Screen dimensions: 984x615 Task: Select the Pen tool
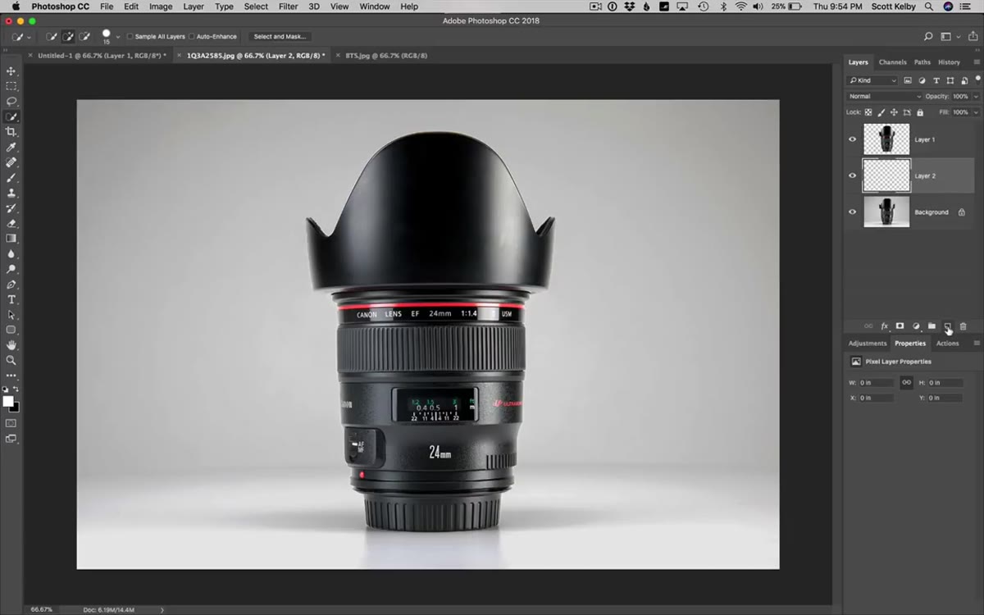point(11,285)
